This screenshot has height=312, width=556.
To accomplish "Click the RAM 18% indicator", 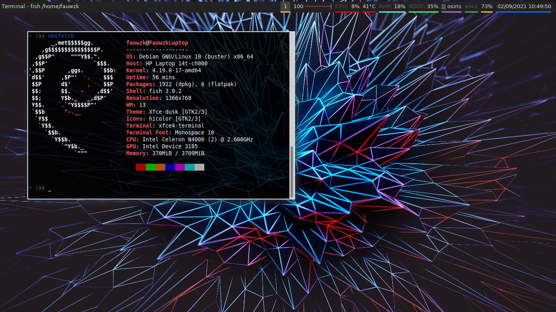I will pos(392,6).
